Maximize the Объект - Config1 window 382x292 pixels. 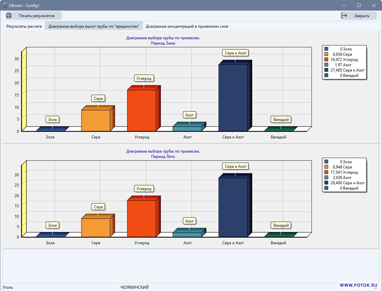[x=359, y=5]
